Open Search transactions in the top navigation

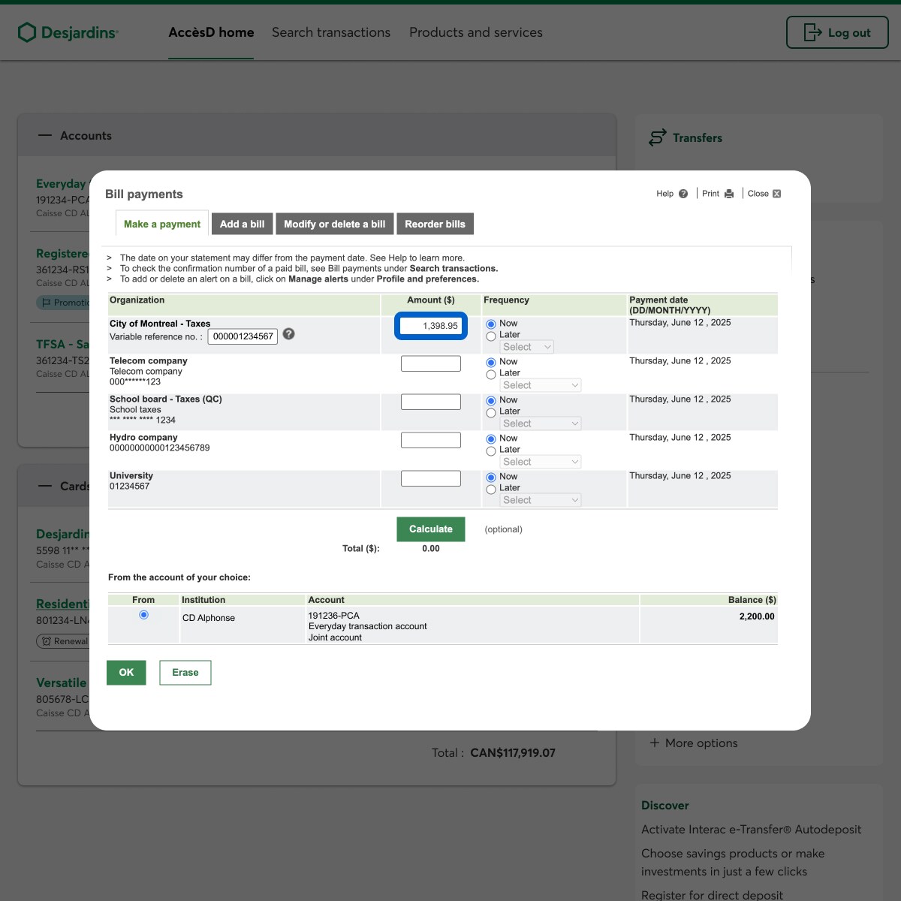[330, 32]
